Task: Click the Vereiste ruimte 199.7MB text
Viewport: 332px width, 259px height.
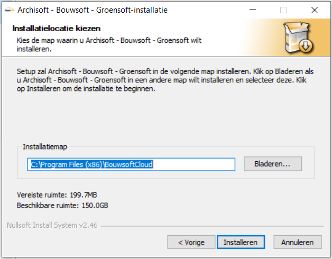Action: tap(57, 195)
